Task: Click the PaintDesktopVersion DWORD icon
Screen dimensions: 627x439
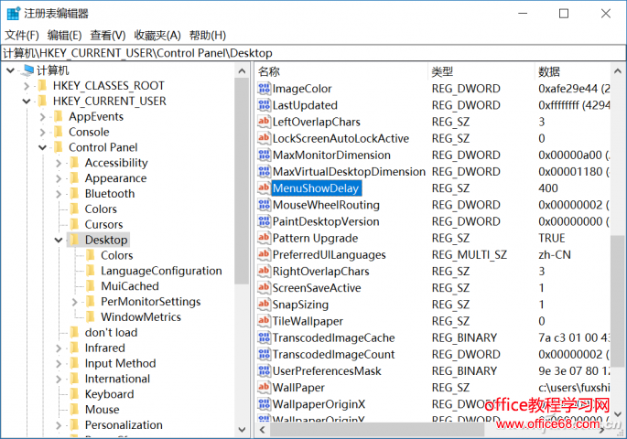Action: (264, 221)
